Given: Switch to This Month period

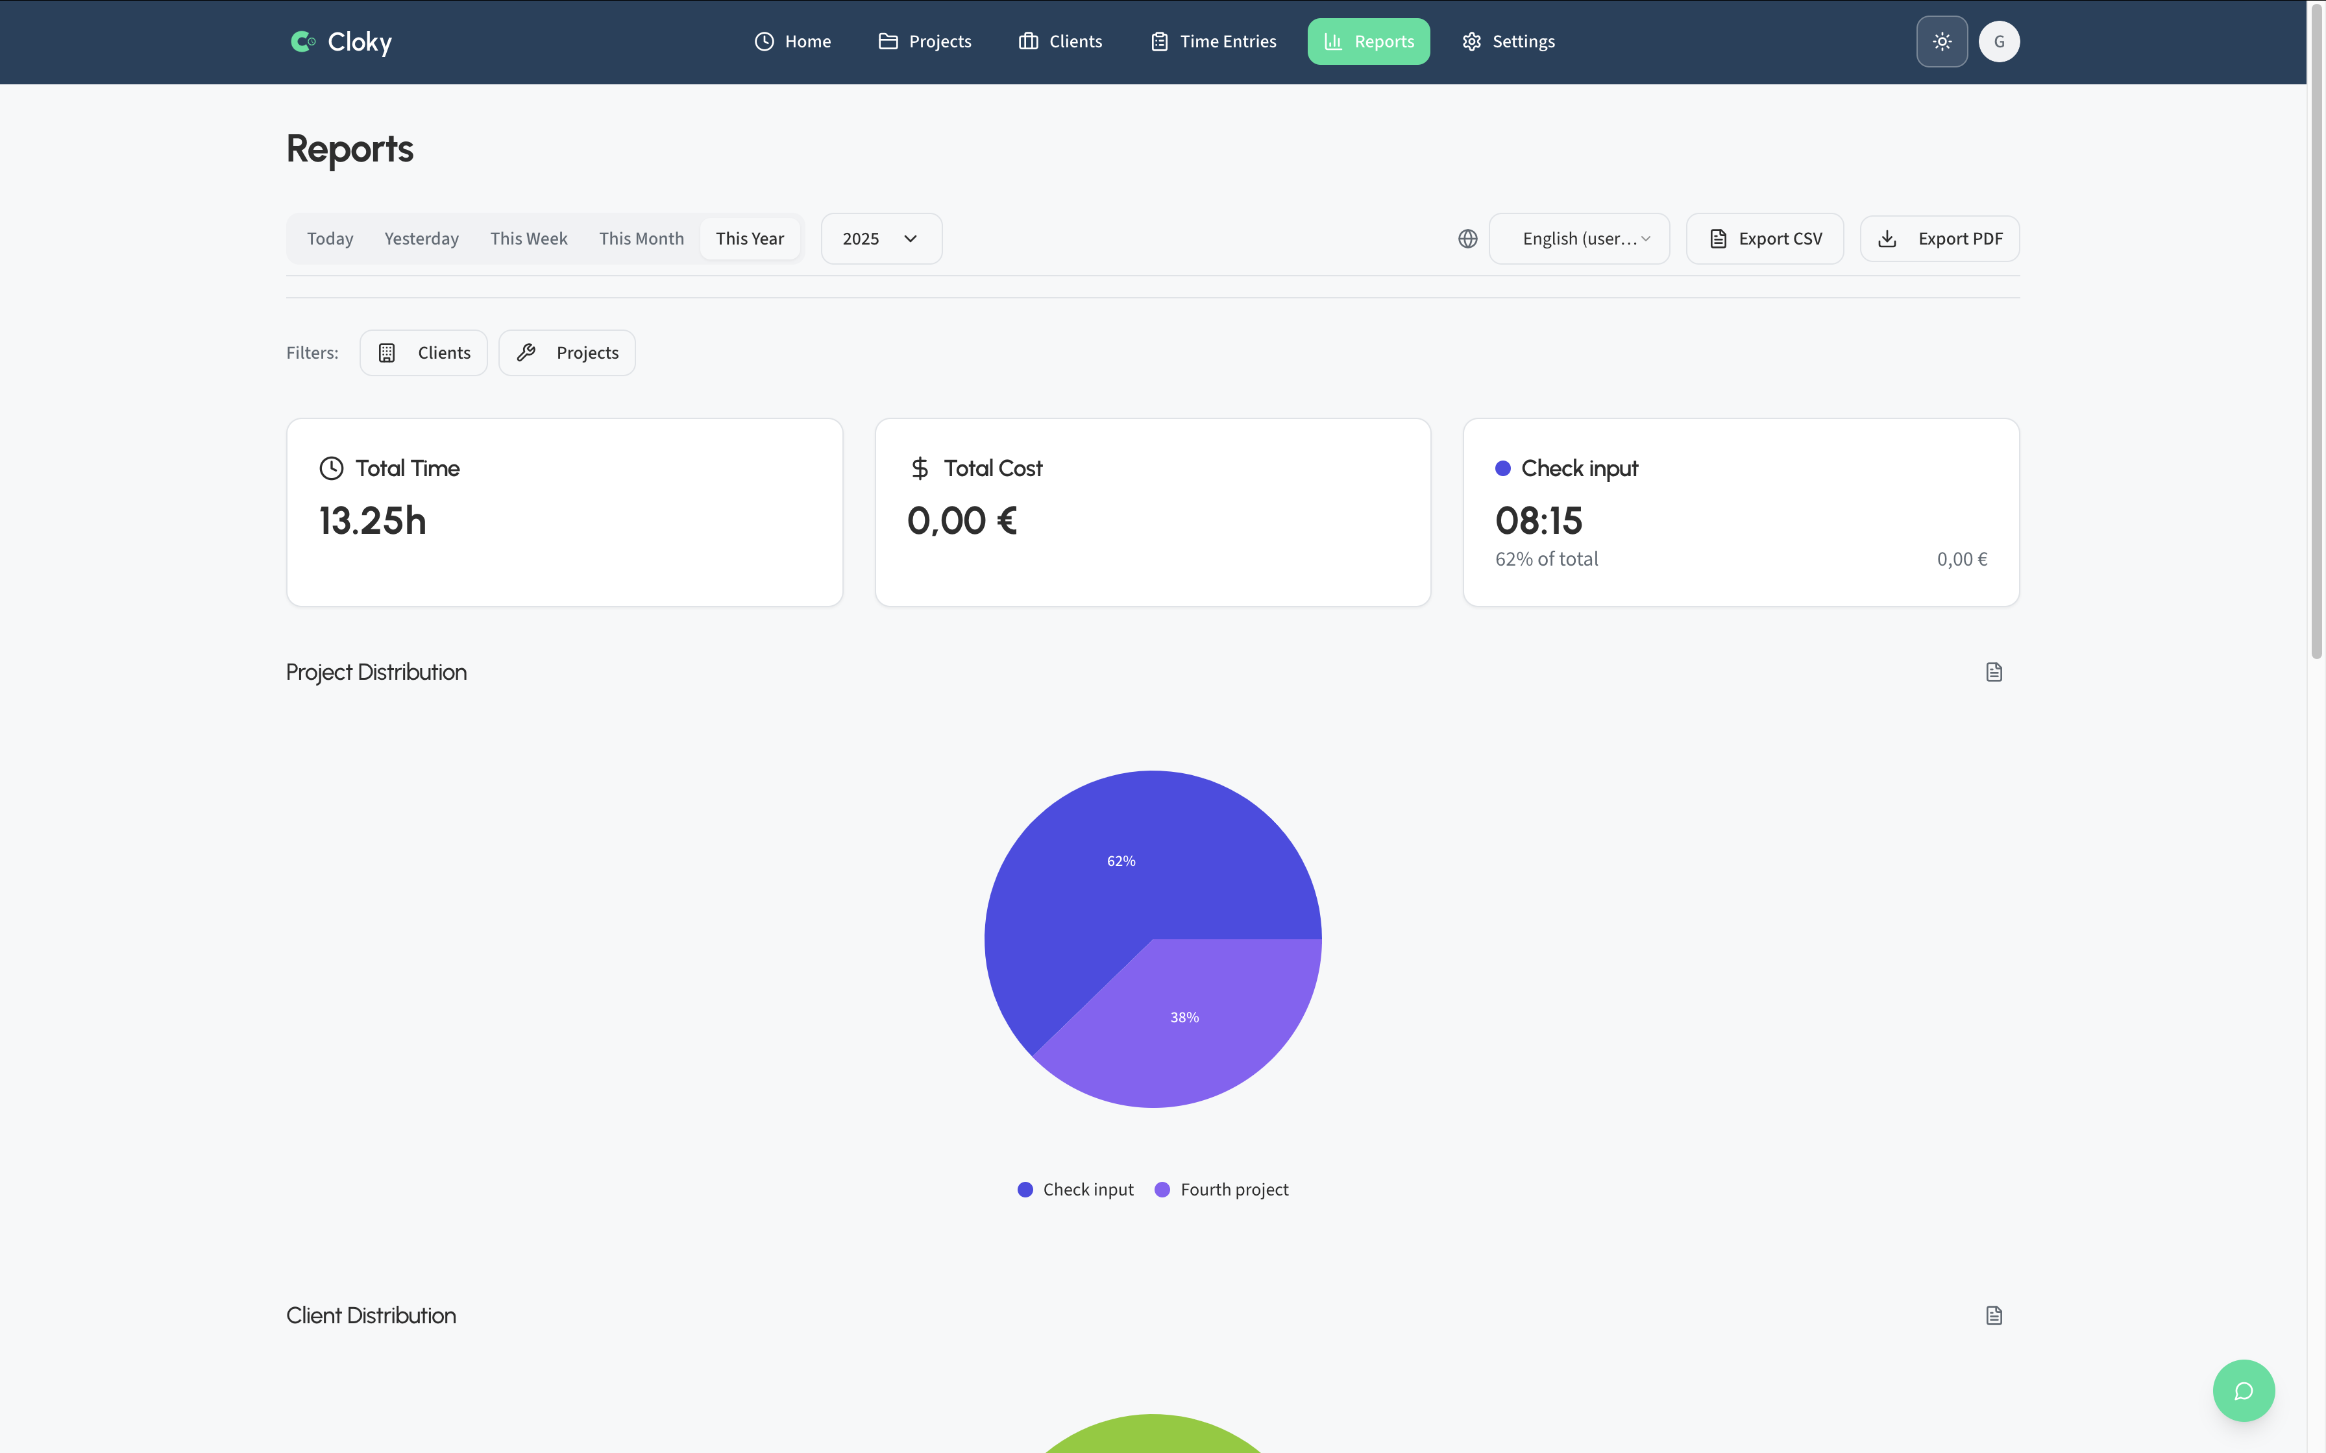Looking at the screenshot, I should tap(641, 238).
